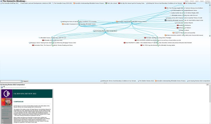The height and width of the screenshot is (124, 211).
Task: Click YouTube icon of Affordable Homes May 2015 BBC
Action: pyautogui.click(x=43, y=40)
